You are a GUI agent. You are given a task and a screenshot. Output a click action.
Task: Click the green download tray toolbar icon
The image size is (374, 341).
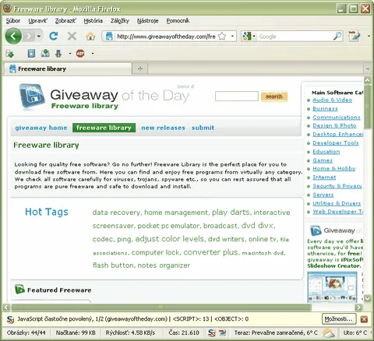point(45,54)
